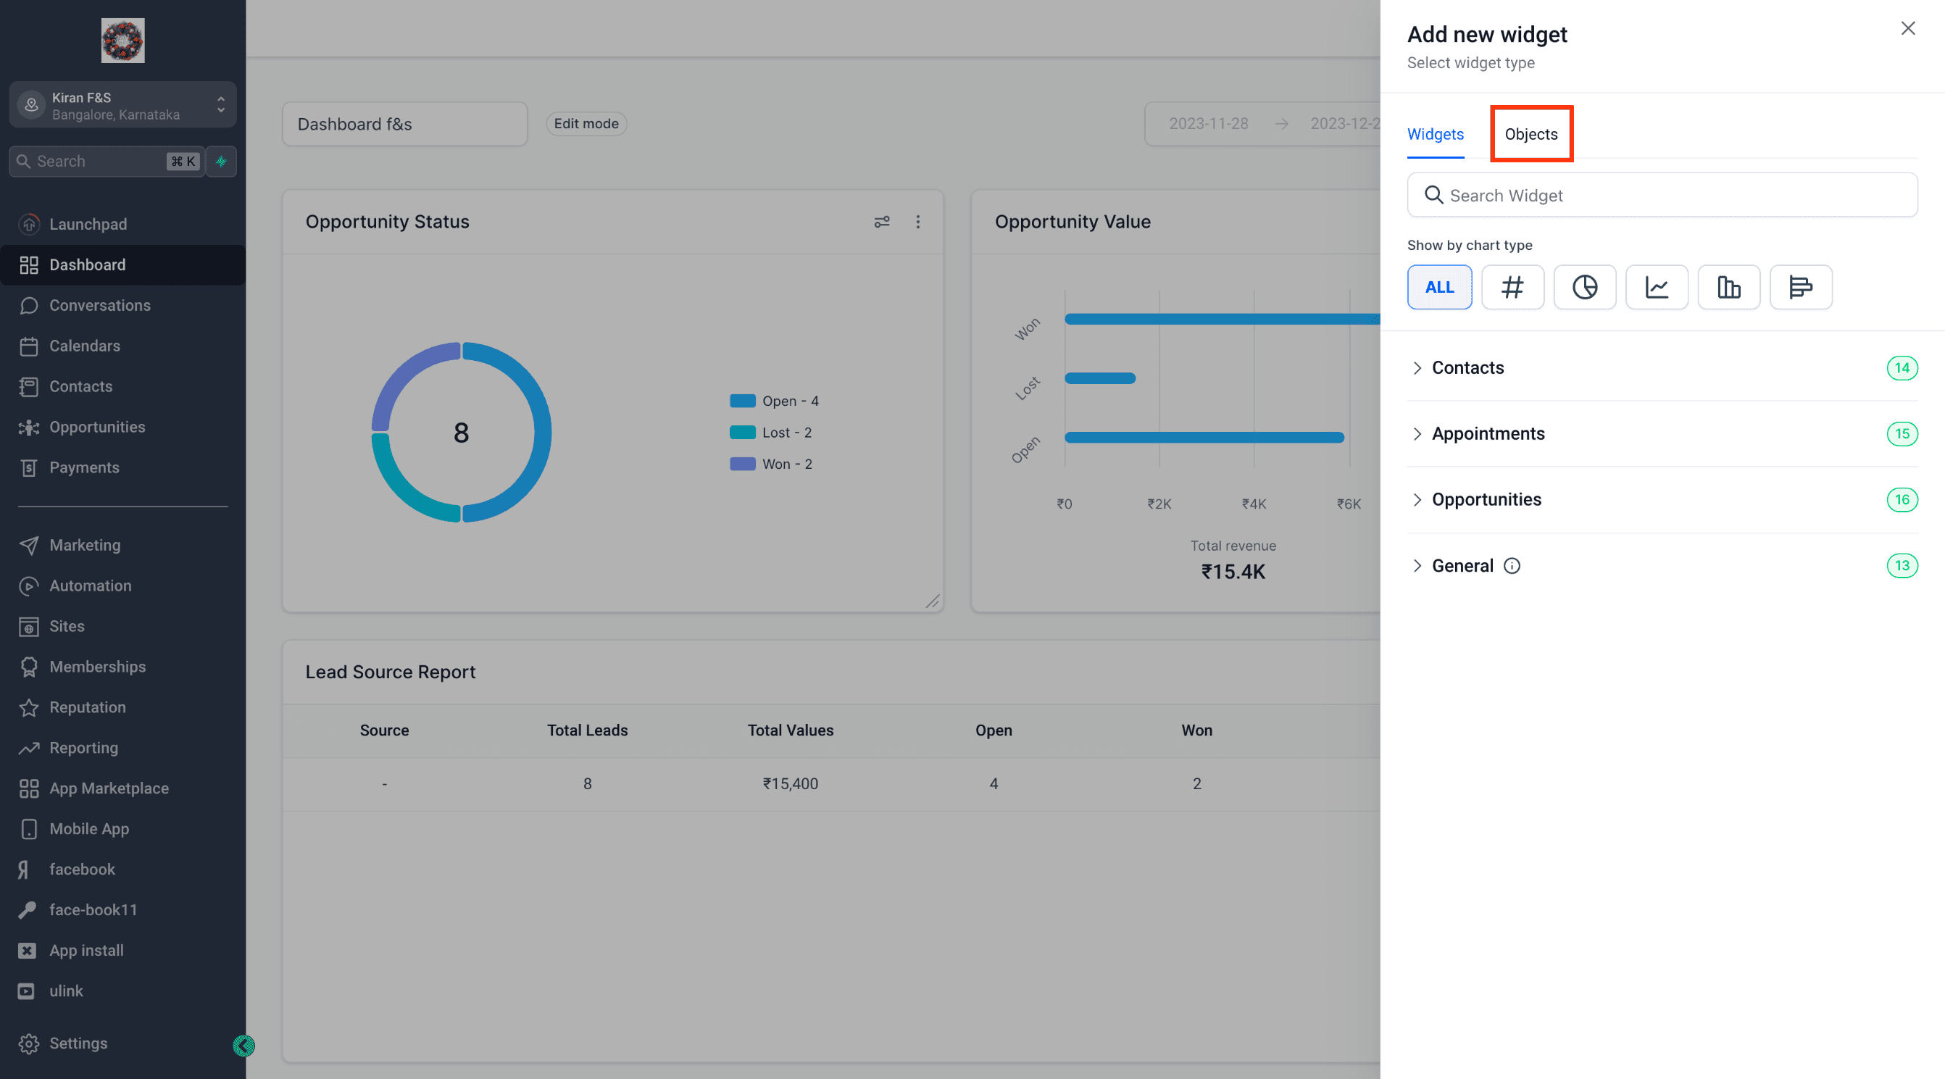Expand the Opportunities widget category
The image size is (1945, 1079).
(1662, 499)
